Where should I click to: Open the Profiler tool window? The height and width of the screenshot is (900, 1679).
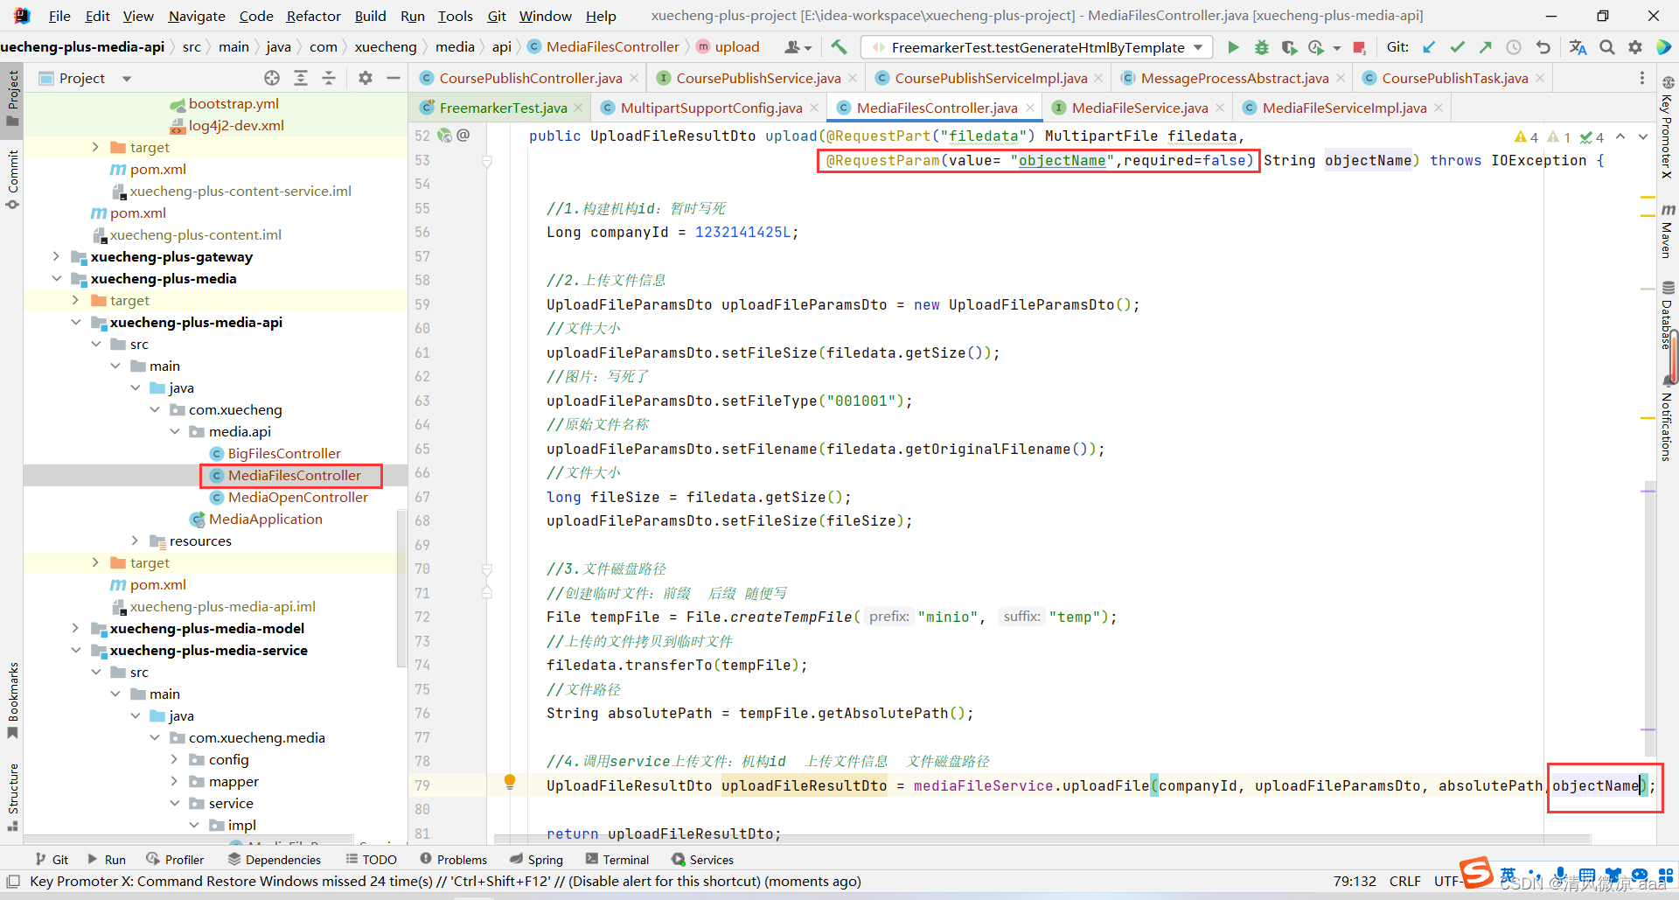pyautogui.click(x=175, y=860)
